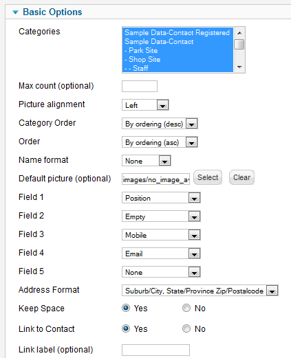This screenshot has height=358, width=291.
Task: Click the Select picture button
Action: 208,177
